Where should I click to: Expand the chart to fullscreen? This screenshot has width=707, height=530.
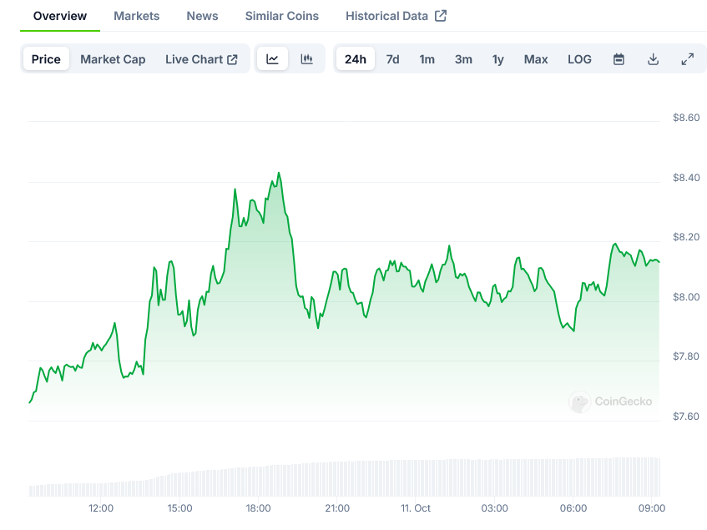point(687,59)
